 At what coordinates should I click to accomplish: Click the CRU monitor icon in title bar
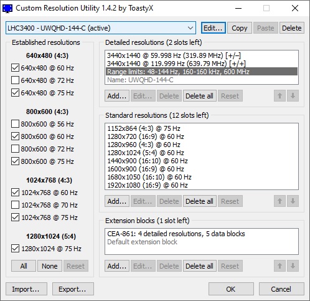pyautogui.click(x=7, y=9)
